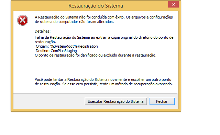
Task: Click the %SystemRoot%\registration path text
Action: [74, 46]
